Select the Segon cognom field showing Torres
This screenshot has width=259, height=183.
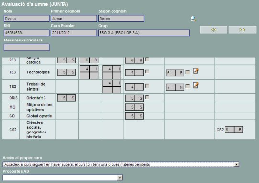coord(121,19)
